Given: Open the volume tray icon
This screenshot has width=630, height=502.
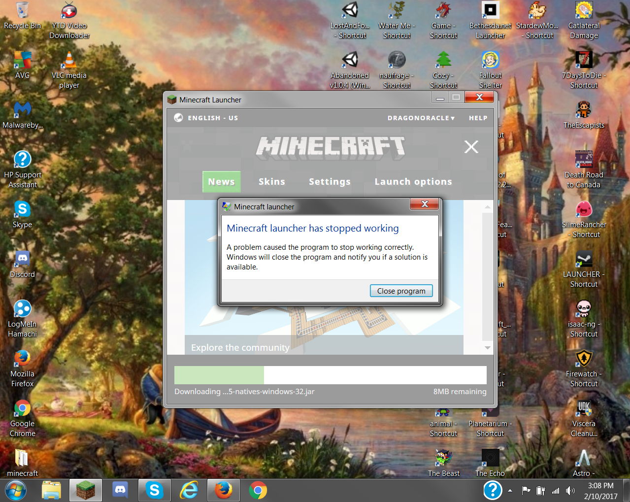Looking at the screenshot, I should tap(570, 491).
